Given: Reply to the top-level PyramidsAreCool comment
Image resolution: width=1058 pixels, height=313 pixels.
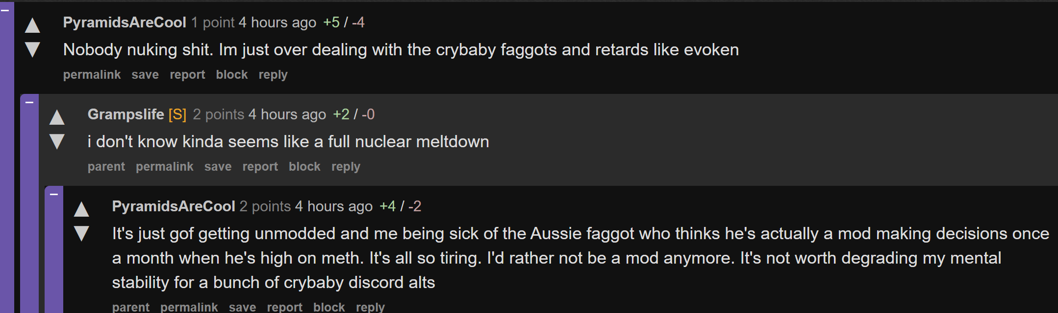Looking at the screenshot, I should [273, 75].
